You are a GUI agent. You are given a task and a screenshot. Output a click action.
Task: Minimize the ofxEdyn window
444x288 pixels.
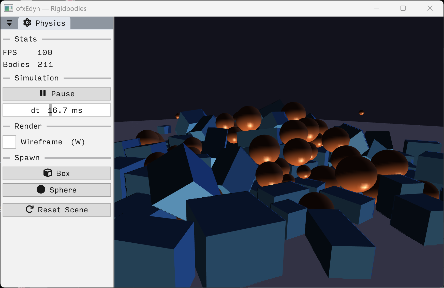tap(376, 8)
